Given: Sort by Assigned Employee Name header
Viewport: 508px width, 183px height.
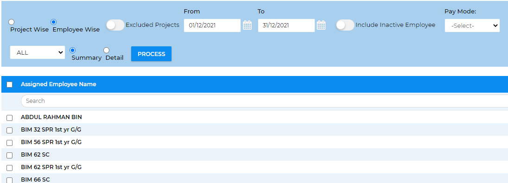Looking at the screenshot, I should [58, 84].
